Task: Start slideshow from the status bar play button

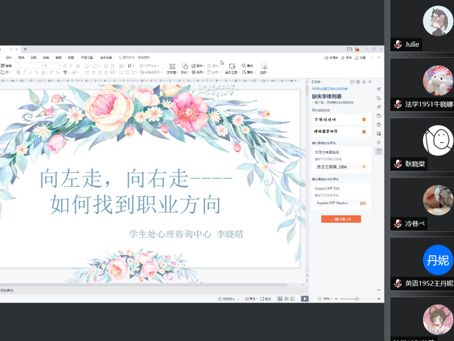Action: pyautogui.click(x=305, y=298)
